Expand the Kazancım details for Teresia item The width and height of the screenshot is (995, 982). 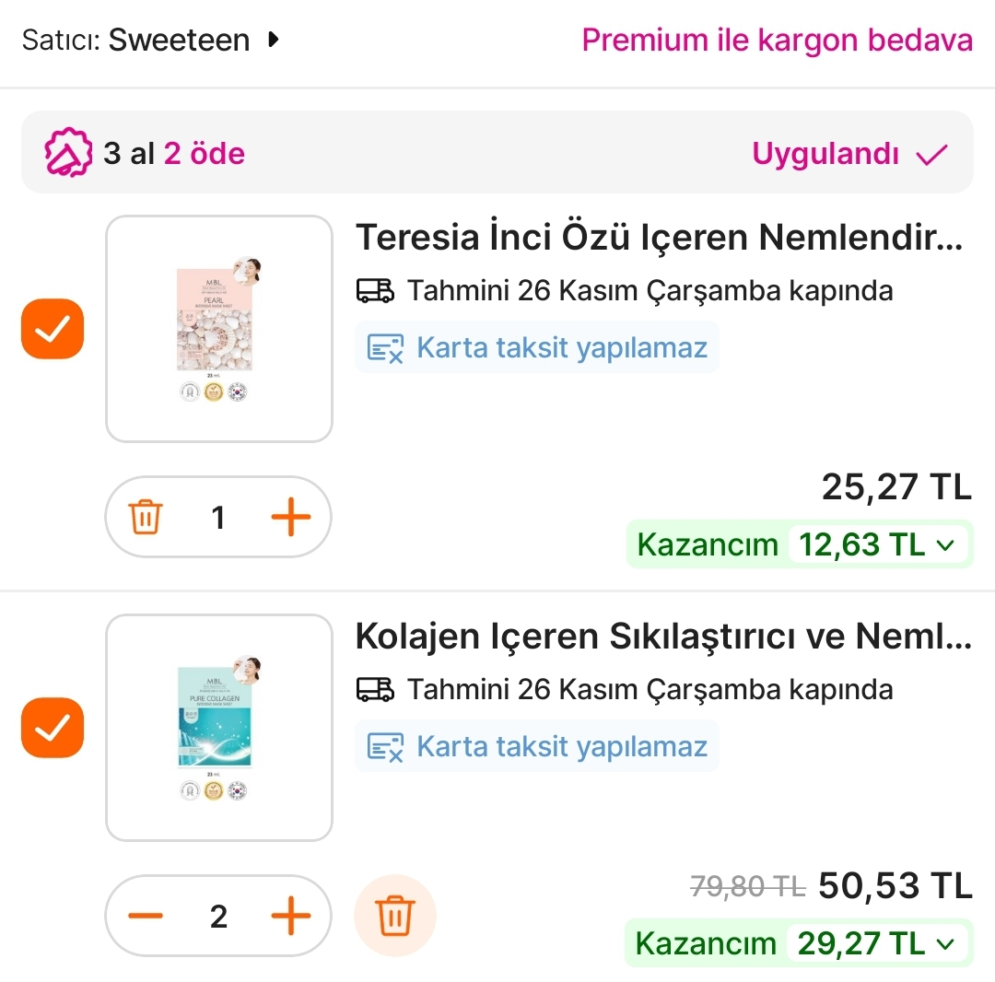pyautogui.click(x=947, y=544)
